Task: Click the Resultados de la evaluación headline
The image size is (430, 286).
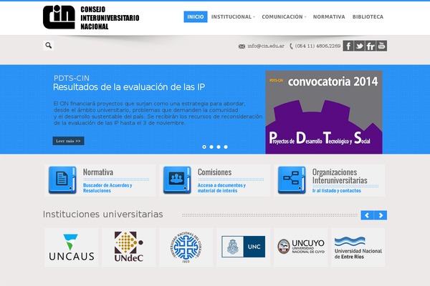Action: (129, 87)
